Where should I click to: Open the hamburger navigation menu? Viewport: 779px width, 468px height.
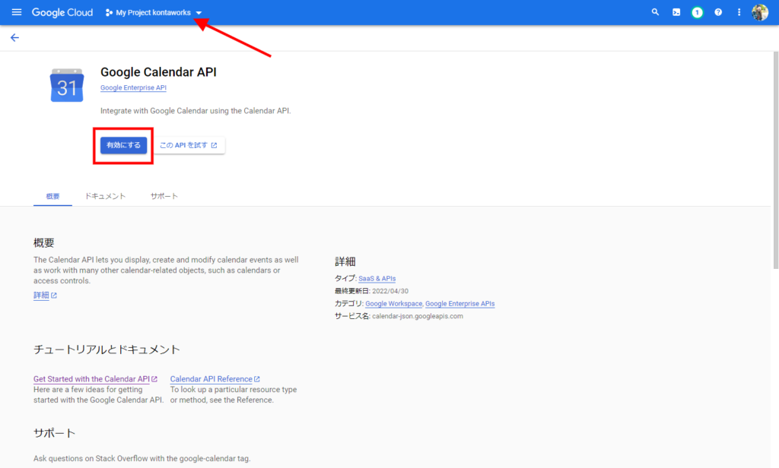point(17,12)
